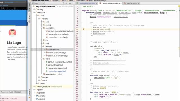Close the dataService.js tab

click(138, 3)
